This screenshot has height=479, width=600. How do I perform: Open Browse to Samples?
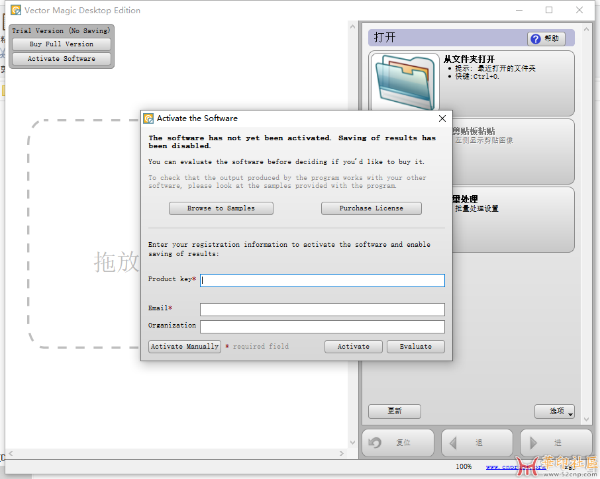tap(221, 208)
